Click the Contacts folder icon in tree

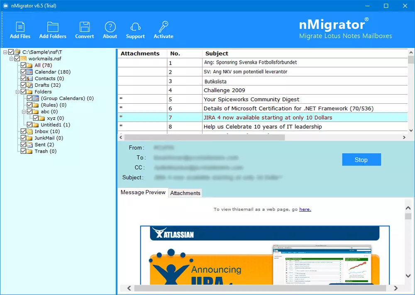[29, 78]
